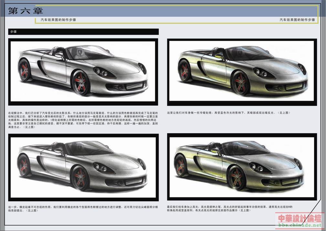Screen dimensions: 326x231
Task: Click the black "步骤" section bar
Action: pyautogui.click(x=83, y=32)
